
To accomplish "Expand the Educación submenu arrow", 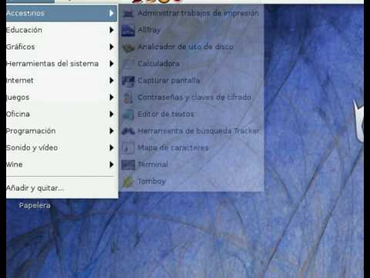I will (x=111, y=30).
